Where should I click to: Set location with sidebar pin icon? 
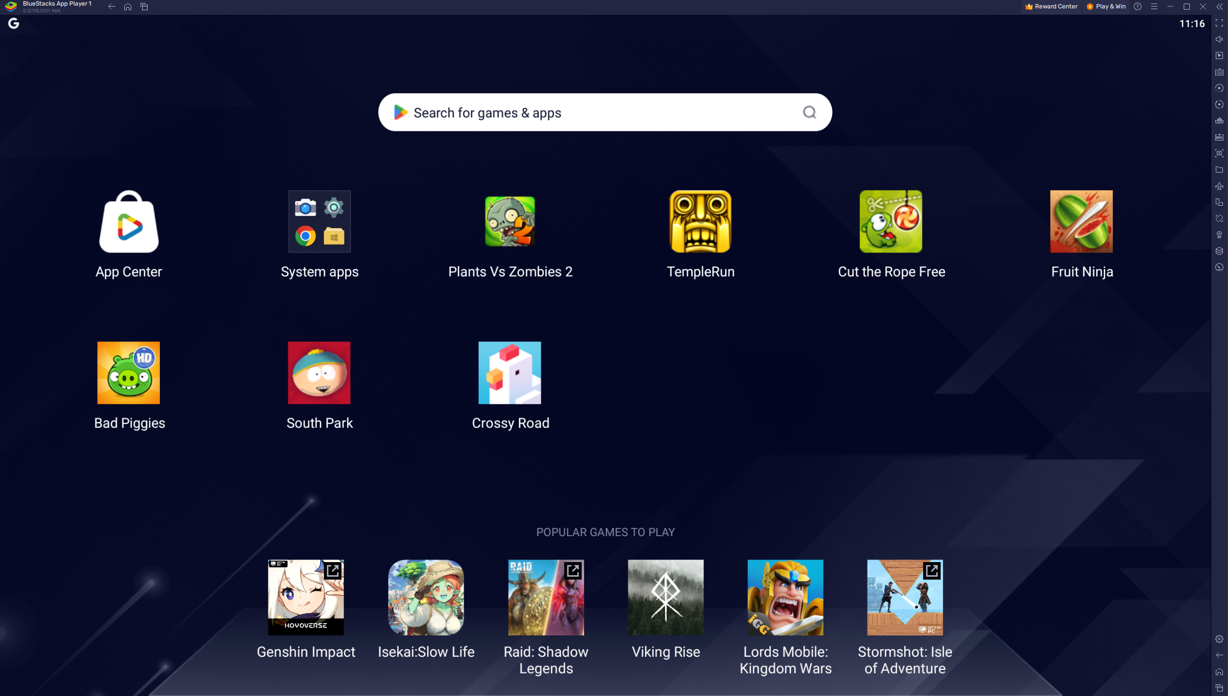tap(1219, 235)
